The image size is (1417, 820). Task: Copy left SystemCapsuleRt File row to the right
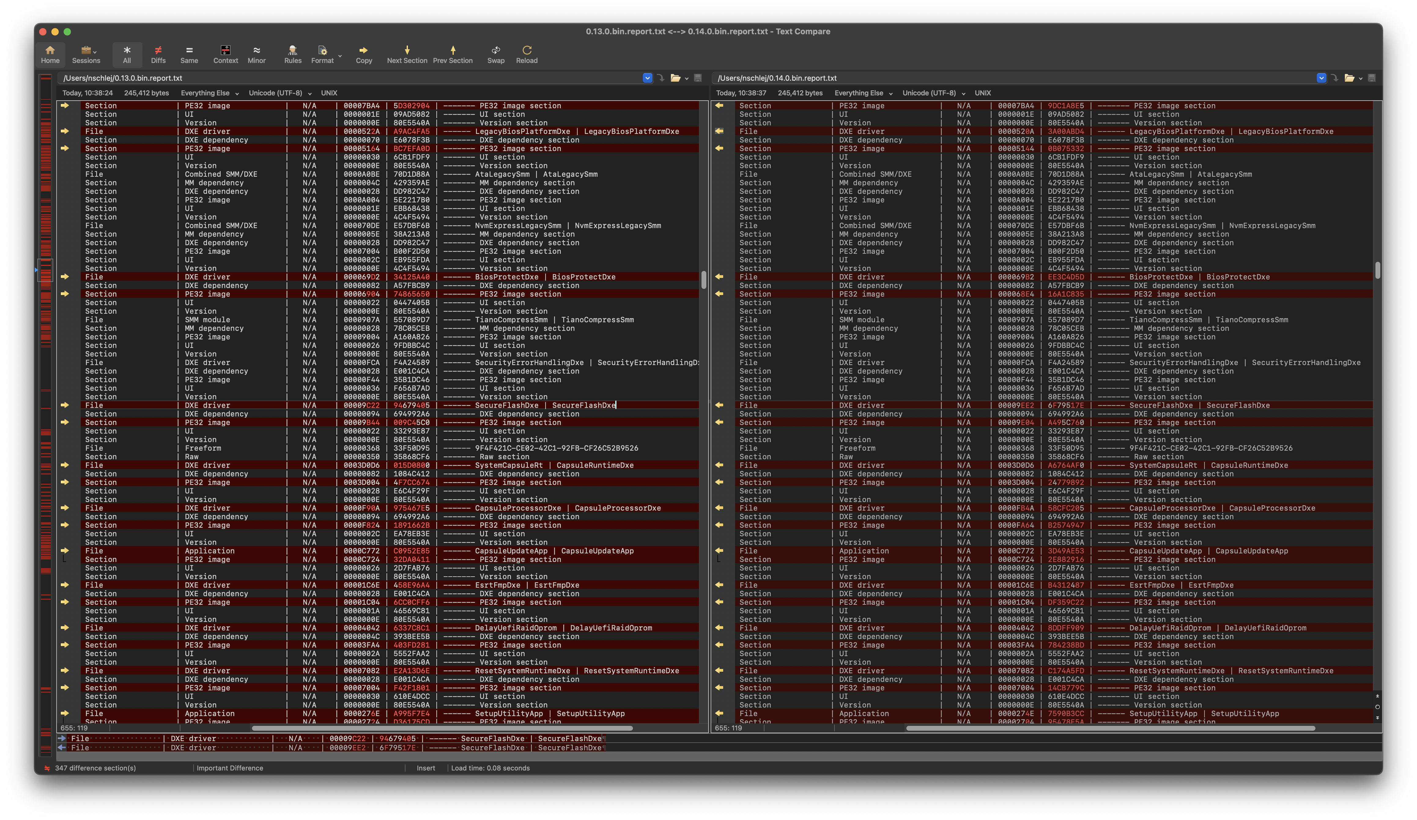click(65, 465)
